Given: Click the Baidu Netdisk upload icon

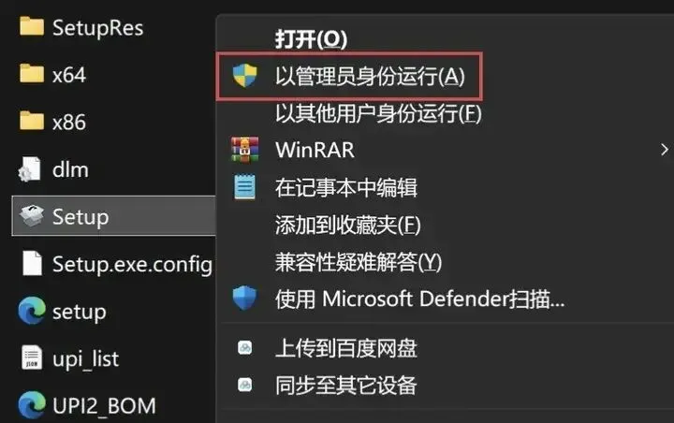Looking at the screenshot, I should point(244,347).
